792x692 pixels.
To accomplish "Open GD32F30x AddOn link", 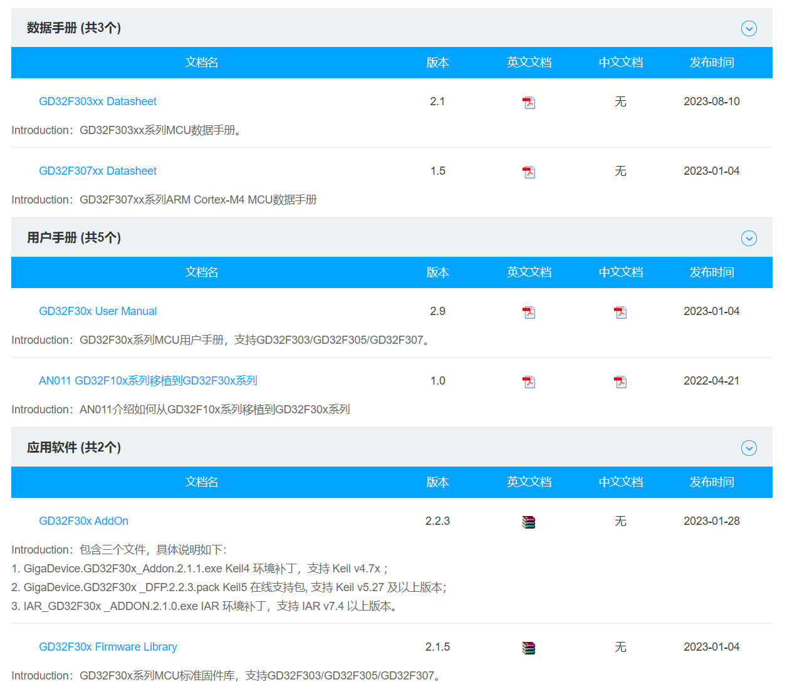I will [83, 521].
